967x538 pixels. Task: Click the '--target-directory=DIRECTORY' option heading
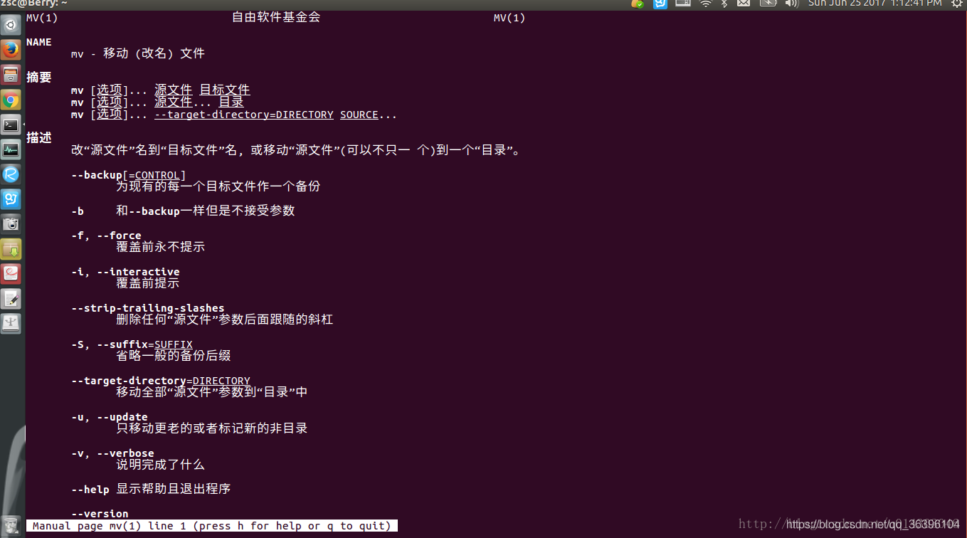pyautogui.click(x=161, y=381)
